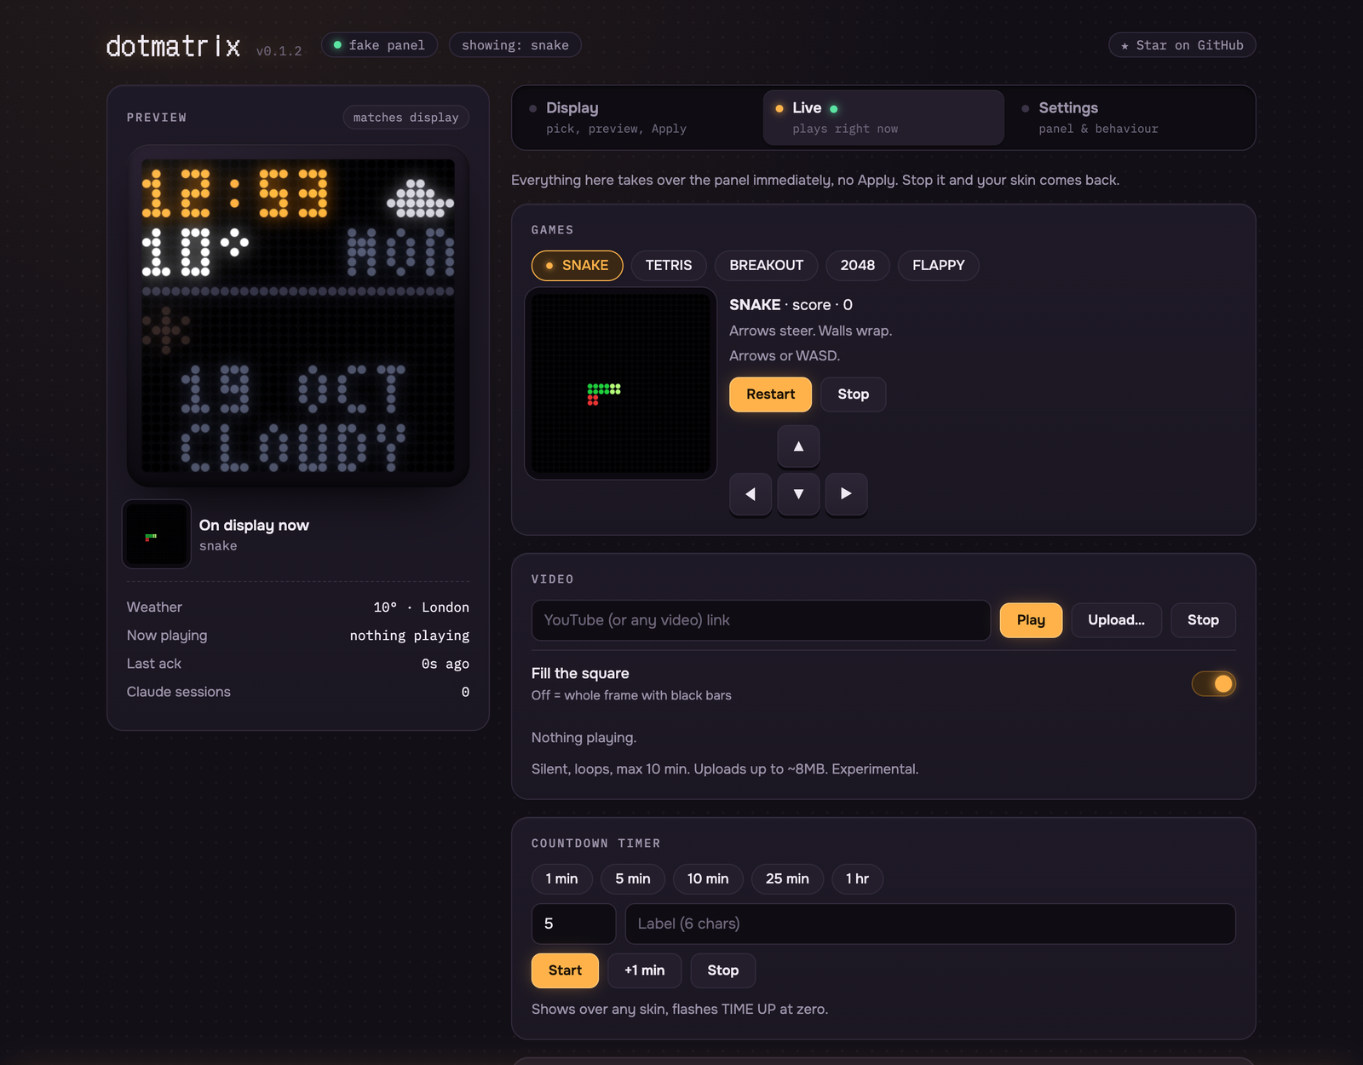Click the YouTube video link field

click(761, 620)
